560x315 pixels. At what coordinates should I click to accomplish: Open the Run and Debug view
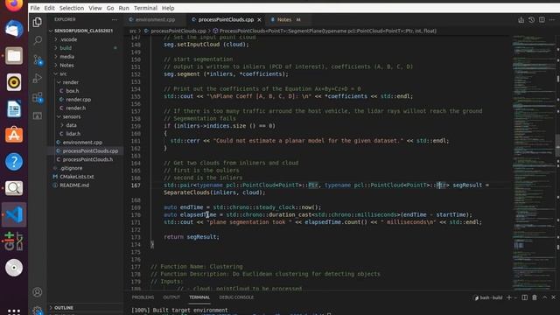(37, 78)
